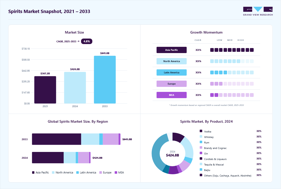Click the North America segment of the 2033 bar
The image size is (281, 189).
pyautogui.click(x=90, y=139)
